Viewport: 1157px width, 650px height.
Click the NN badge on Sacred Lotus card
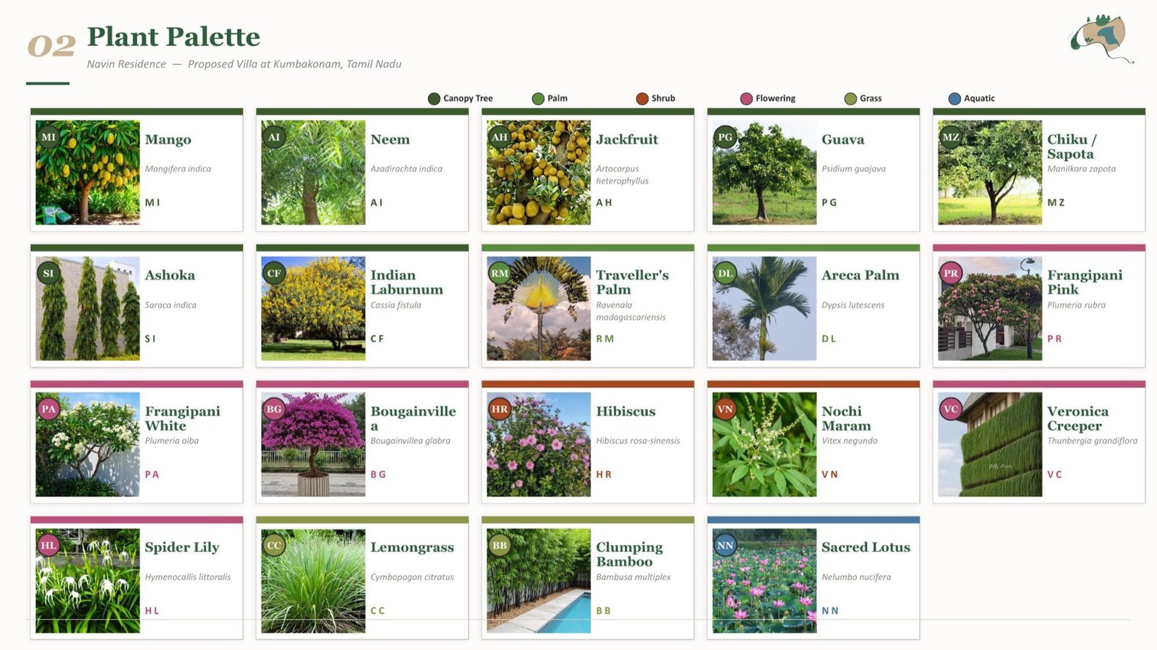tap(725, 545)
